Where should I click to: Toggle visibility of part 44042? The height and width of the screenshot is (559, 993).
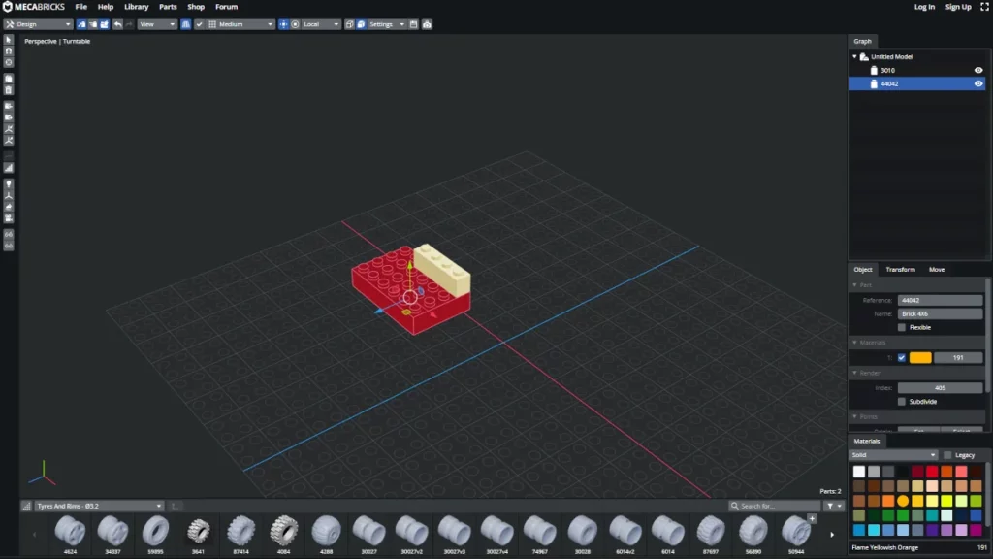(x=978, y=83)
